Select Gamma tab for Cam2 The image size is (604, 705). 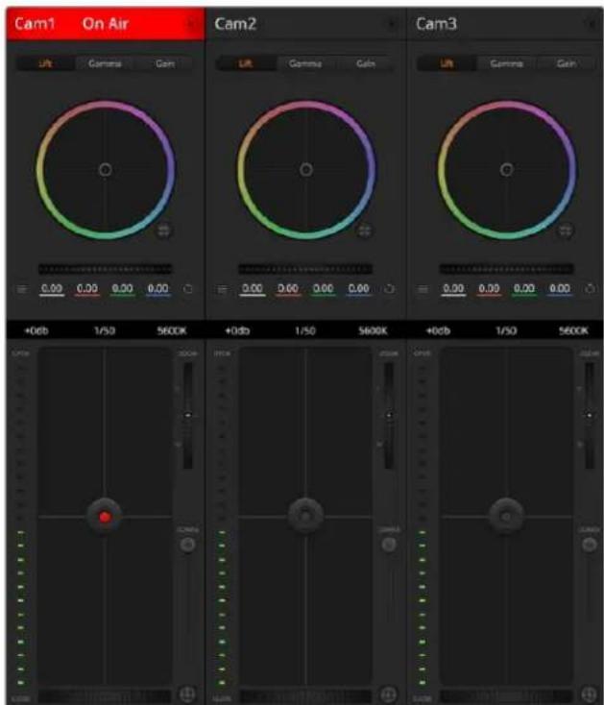pyautogui.click(x=305, y=63)
